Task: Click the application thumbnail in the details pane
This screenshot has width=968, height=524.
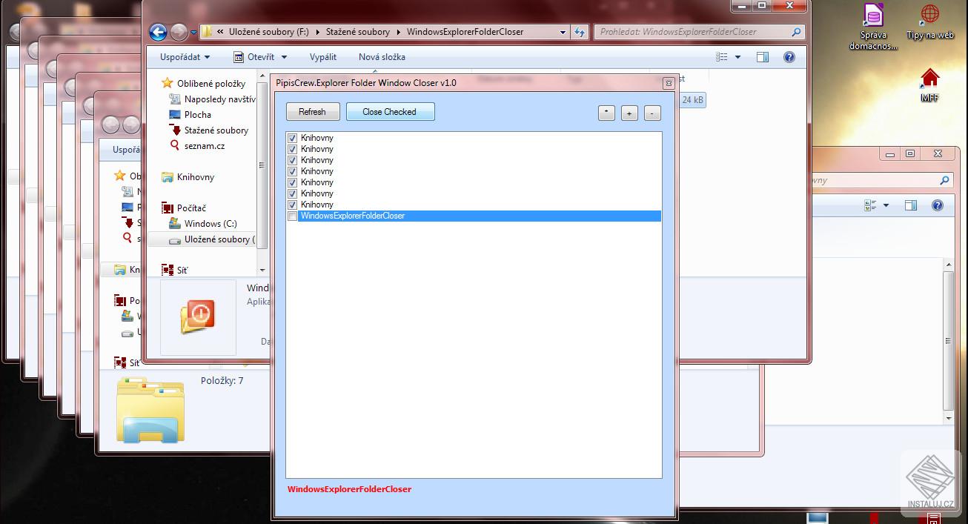Action: pos(198,317)
